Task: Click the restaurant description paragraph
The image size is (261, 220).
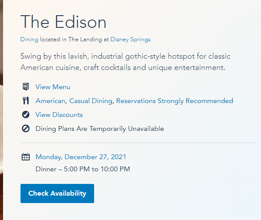Action: coord(125,62)
